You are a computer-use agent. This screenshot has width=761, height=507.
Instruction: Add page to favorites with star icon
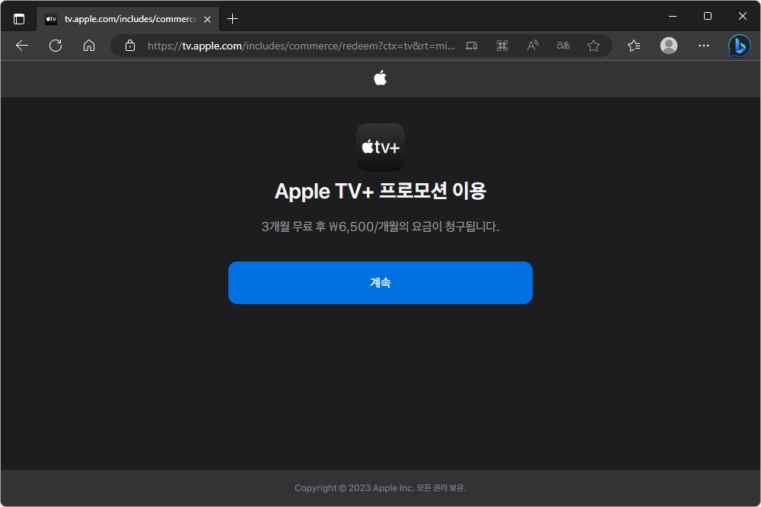(x=593, y=46)
